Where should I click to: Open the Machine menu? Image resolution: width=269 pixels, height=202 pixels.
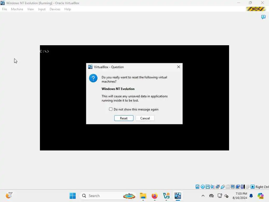tap(17, 9)
